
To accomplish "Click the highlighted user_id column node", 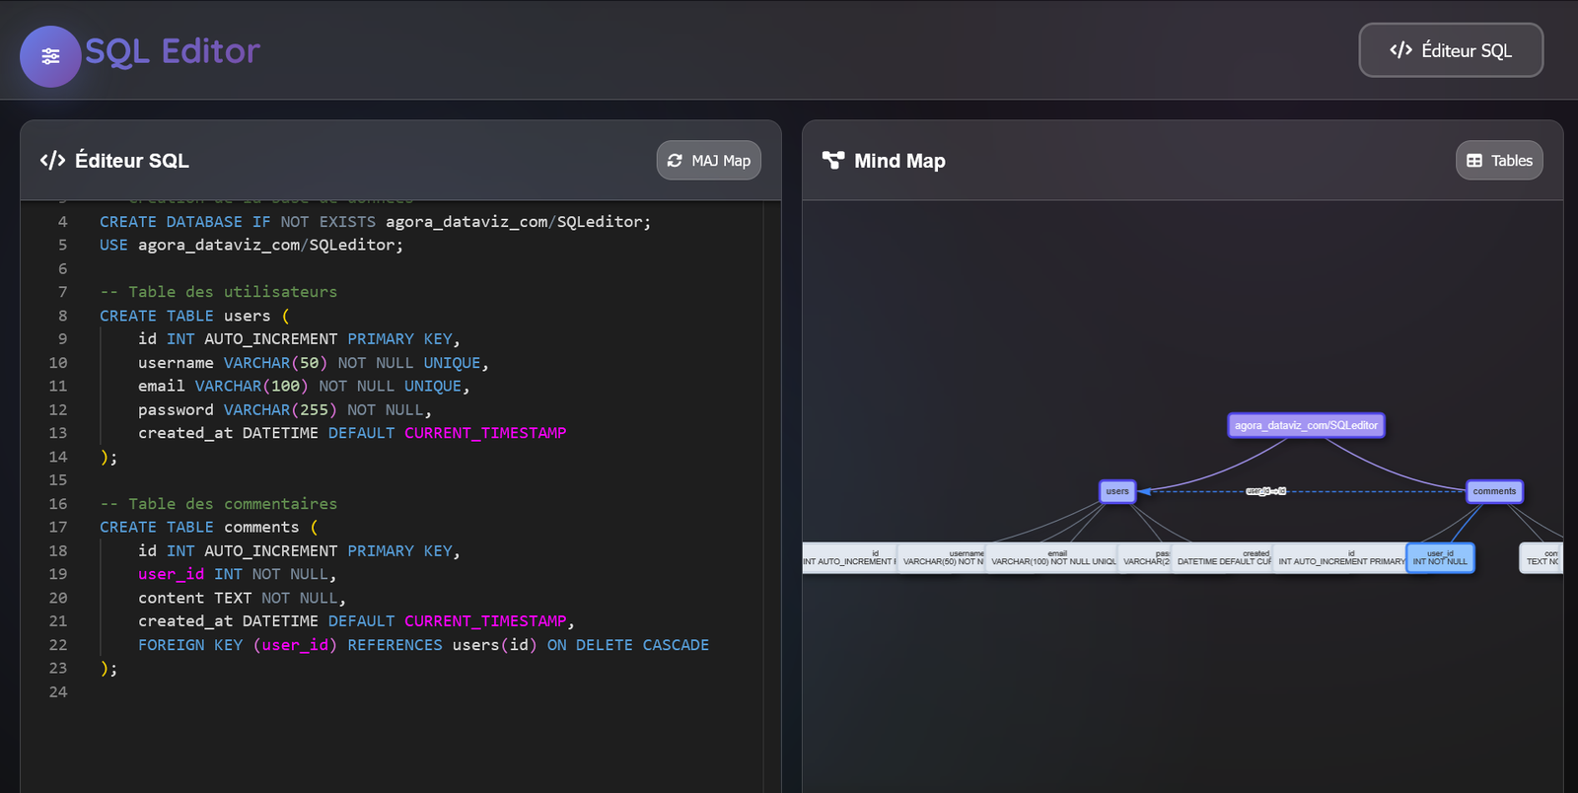I will point(1440,558).
